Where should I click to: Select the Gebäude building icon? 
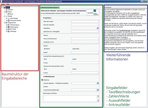coord(6,10)
